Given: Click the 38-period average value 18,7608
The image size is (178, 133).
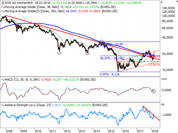Looking at the screenshot, I should coord(66,7).
